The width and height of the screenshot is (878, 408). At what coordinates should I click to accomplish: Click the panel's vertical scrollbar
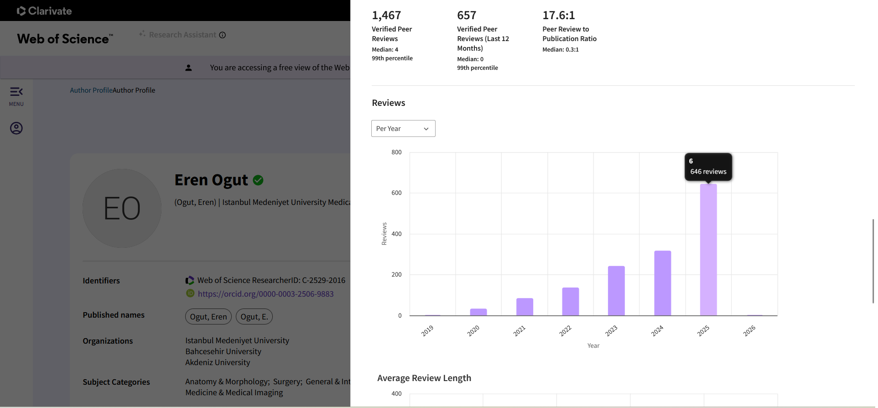click(873, 261)
